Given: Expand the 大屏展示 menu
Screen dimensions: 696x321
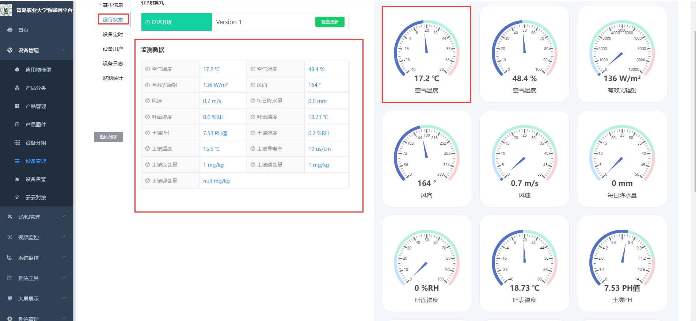Looking at the screenshot, I should pyautogui.click(x=64, y=298).
